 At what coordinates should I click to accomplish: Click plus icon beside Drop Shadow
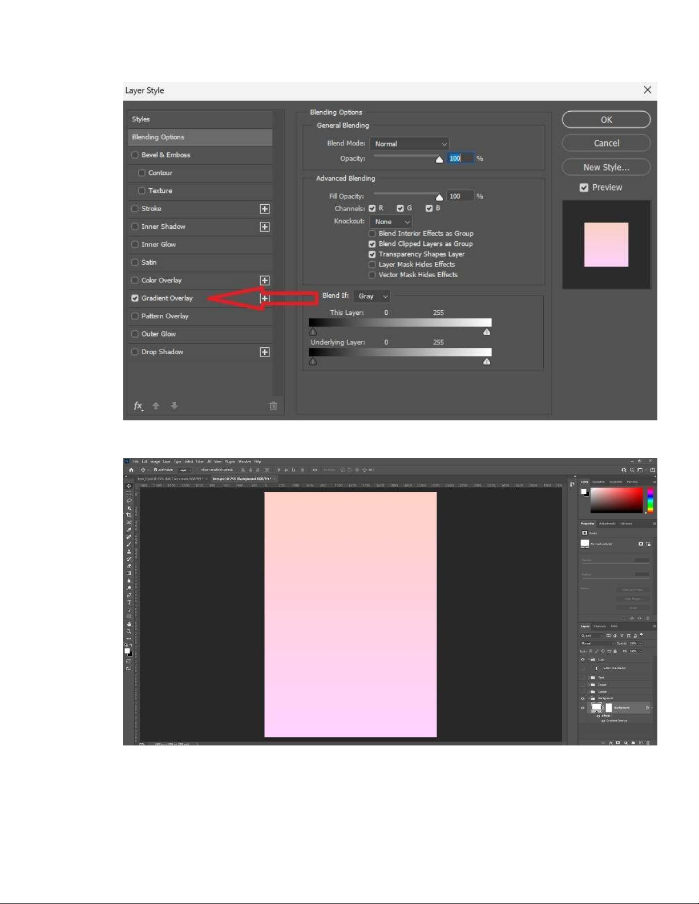[265, 352]
